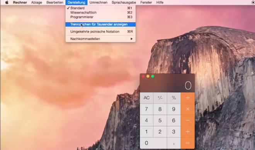Switch to Wissenschaftlich calculator mode
This screenshot has width=255, height=150.
click(x=100, y=13)
